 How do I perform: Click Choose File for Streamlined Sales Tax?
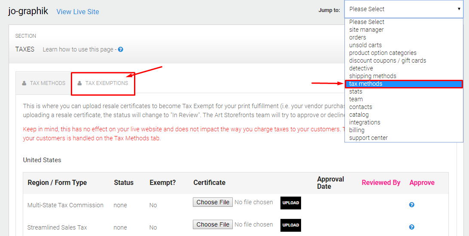213,224
